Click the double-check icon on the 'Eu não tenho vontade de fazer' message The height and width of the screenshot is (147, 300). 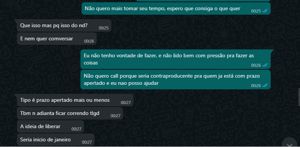pyautogui.click(x=265, y=65)
